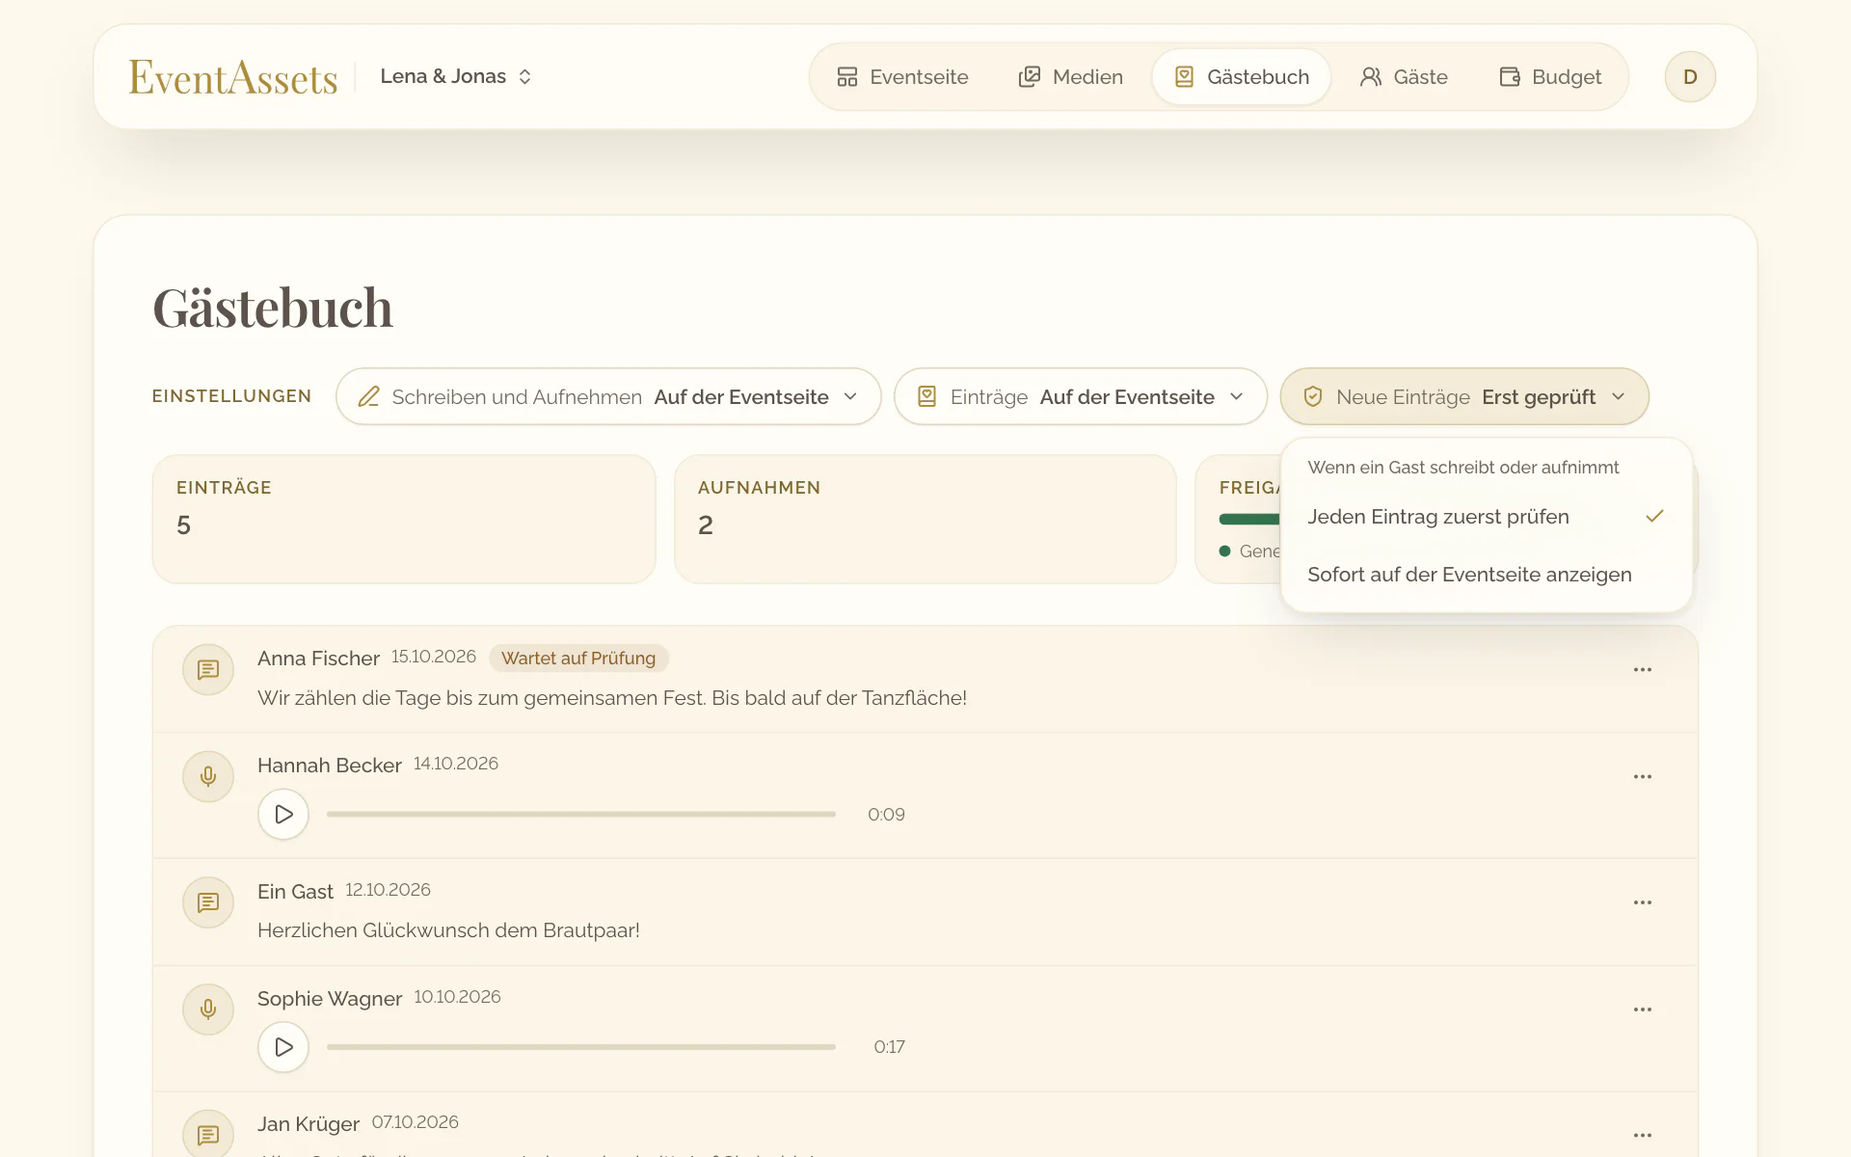Click the microphone icon for Hannah Becker
The width and height of the screenshot is (1851, 1157).
click(x=208, y=776)
